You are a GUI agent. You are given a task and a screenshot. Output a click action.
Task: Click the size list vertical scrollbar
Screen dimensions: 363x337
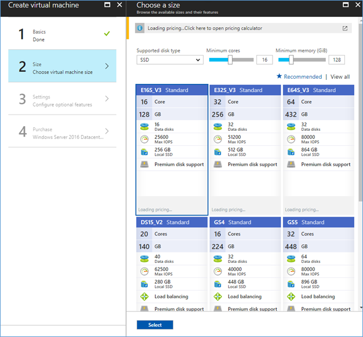[x=361, y=112]
